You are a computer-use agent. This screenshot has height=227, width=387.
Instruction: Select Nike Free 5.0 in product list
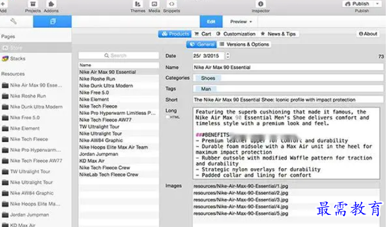pyautogui.click(x=119, y=93)
